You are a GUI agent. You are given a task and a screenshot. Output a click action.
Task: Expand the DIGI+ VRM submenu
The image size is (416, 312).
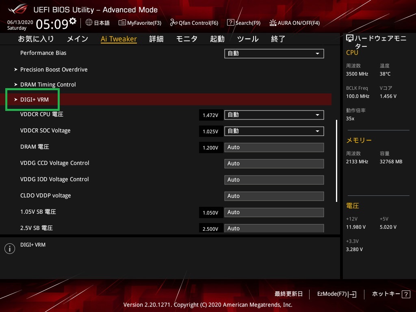(166, 100)
